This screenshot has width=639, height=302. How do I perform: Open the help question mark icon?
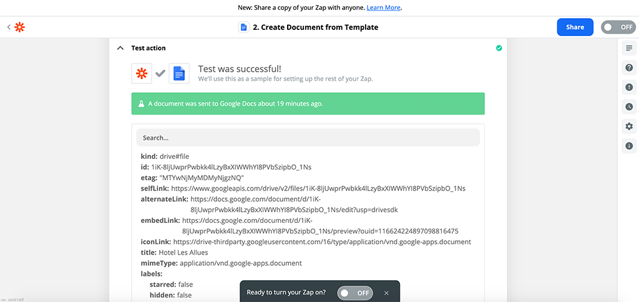click(629, 67)
